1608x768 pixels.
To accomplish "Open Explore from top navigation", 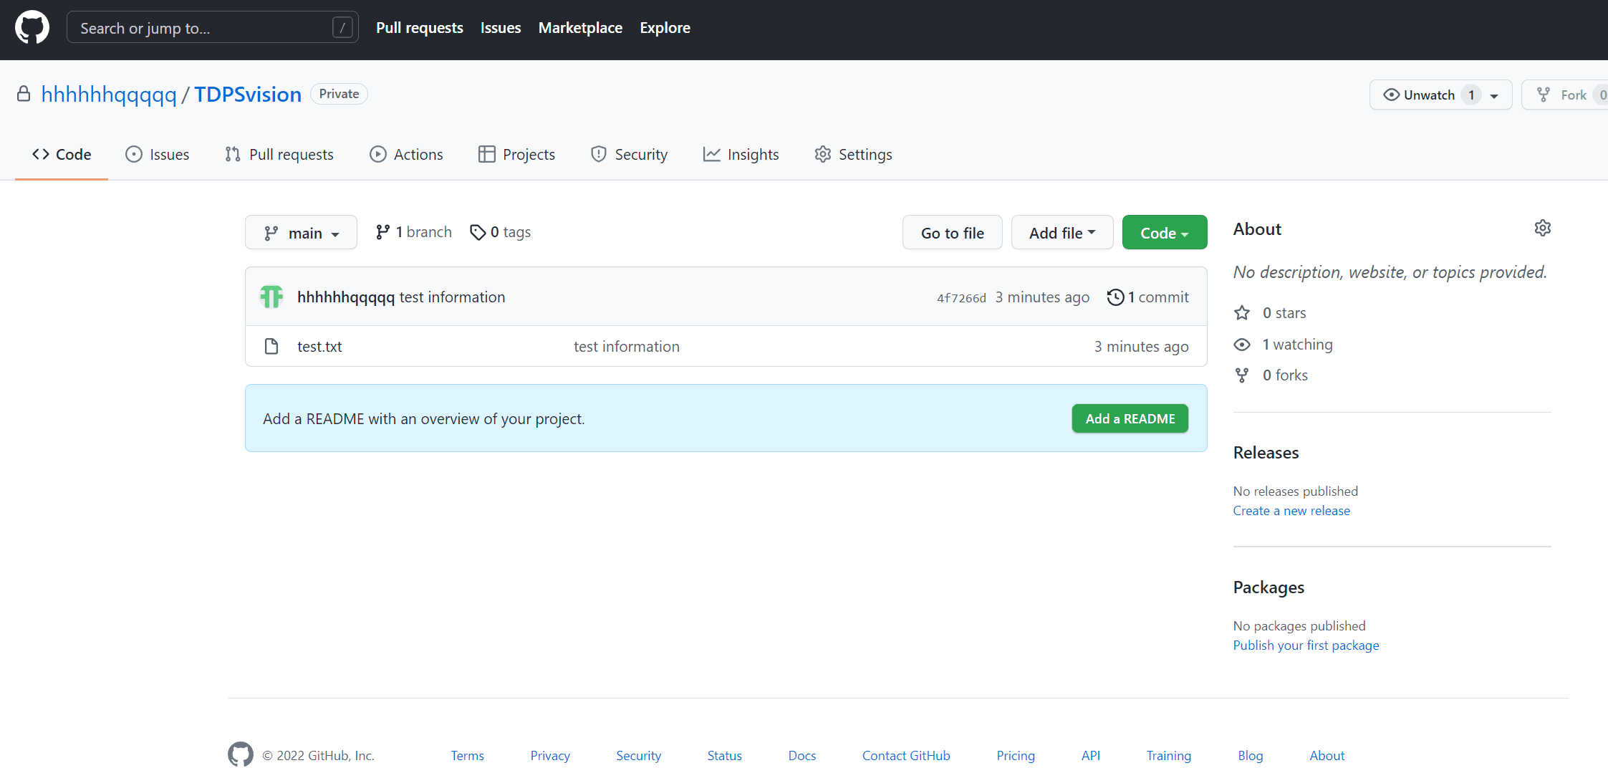I will tap(665, 28).
